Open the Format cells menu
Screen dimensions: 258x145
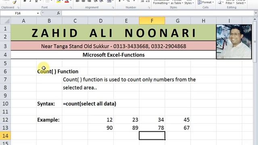tap(206, 2)
